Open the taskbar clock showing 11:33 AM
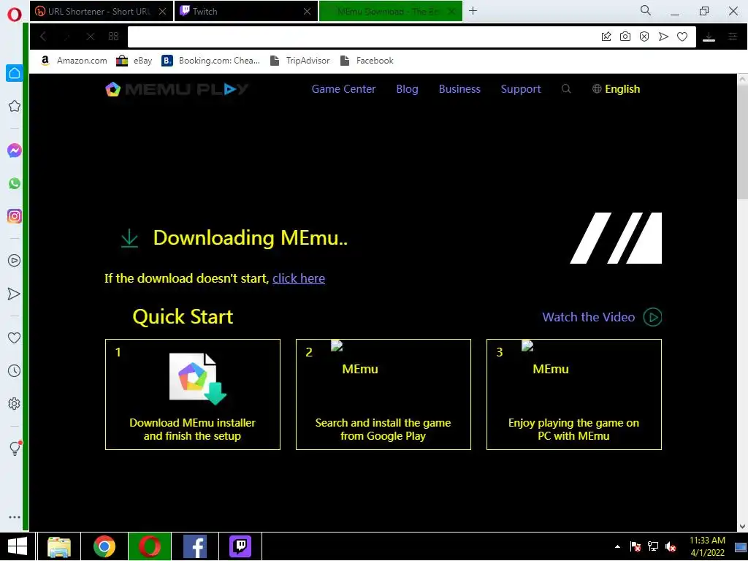 pyautogui.click(x=707, y=546)
